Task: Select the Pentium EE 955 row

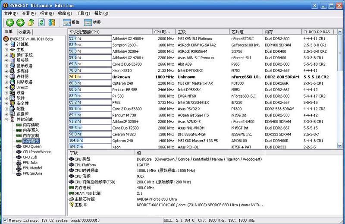Action: [x=202, y=90]
